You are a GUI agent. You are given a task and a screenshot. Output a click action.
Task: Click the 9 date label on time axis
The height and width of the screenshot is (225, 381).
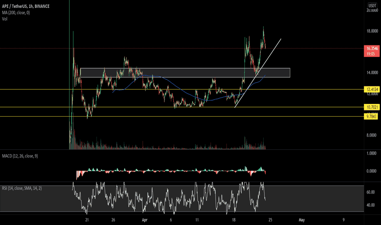point(343,220)
